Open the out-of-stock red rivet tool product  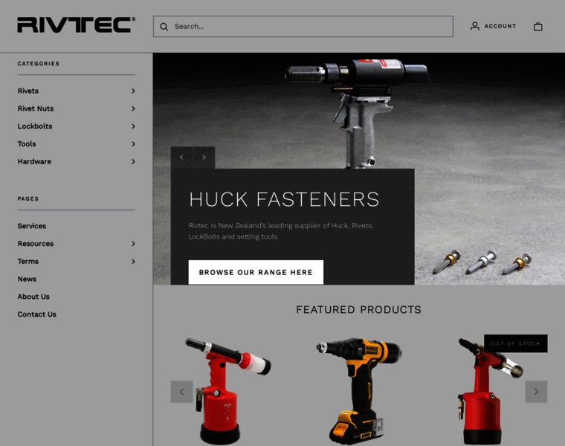(490, 391)
